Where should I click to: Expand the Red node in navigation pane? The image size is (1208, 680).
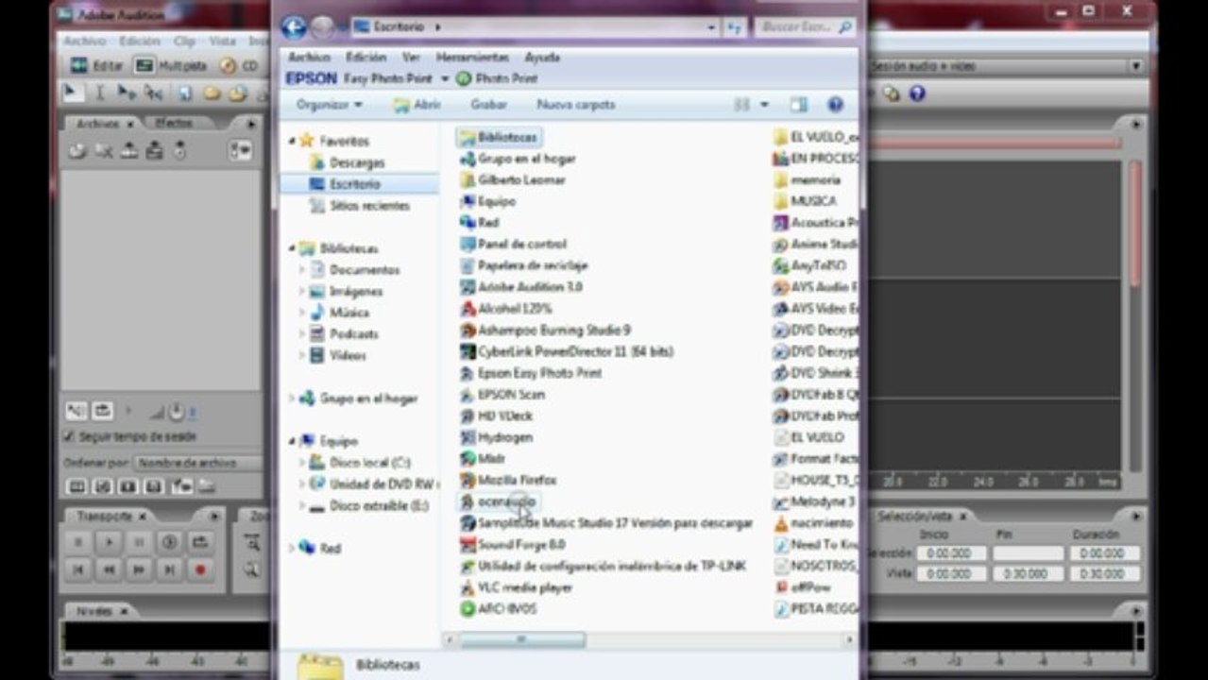click(292, 548)
